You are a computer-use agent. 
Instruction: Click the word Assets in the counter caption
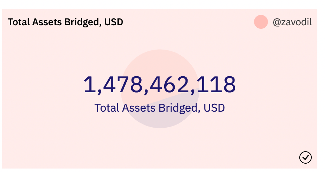(139, 108)
